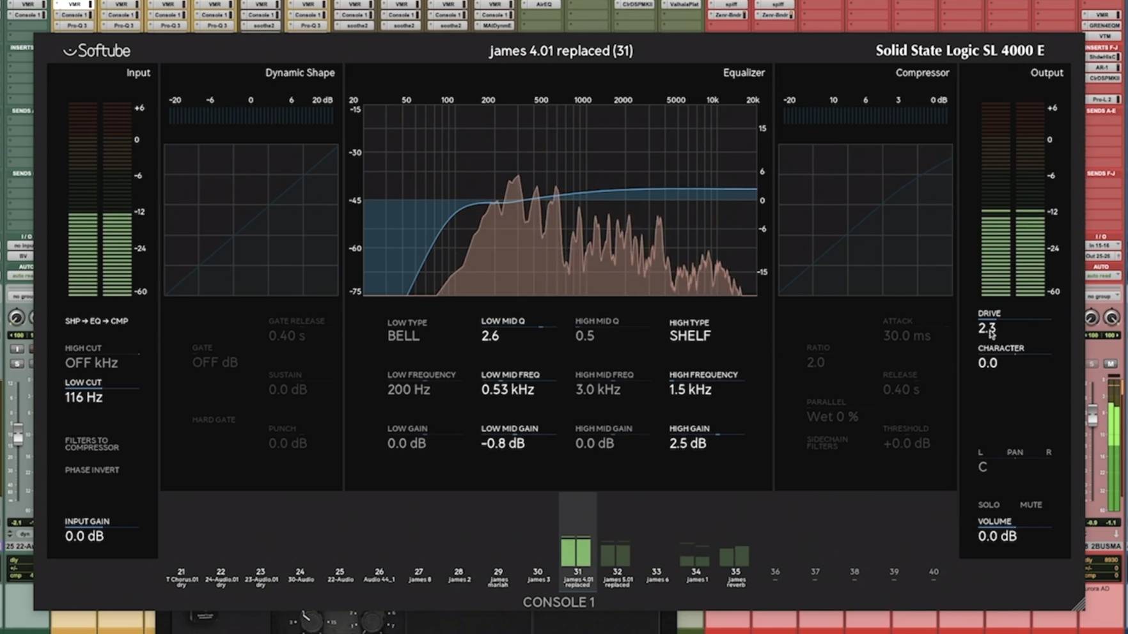Mute the channel in Output section
The width and height of the screenshot is (1128, 634).
pos(1031,504)
